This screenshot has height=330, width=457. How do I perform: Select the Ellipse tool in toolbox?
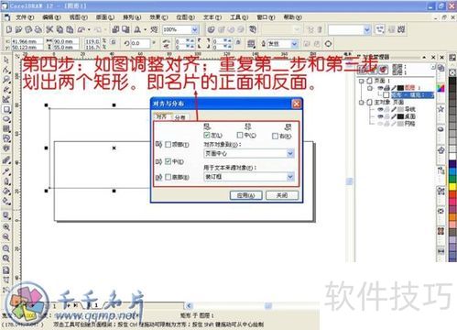coord(6,119)
